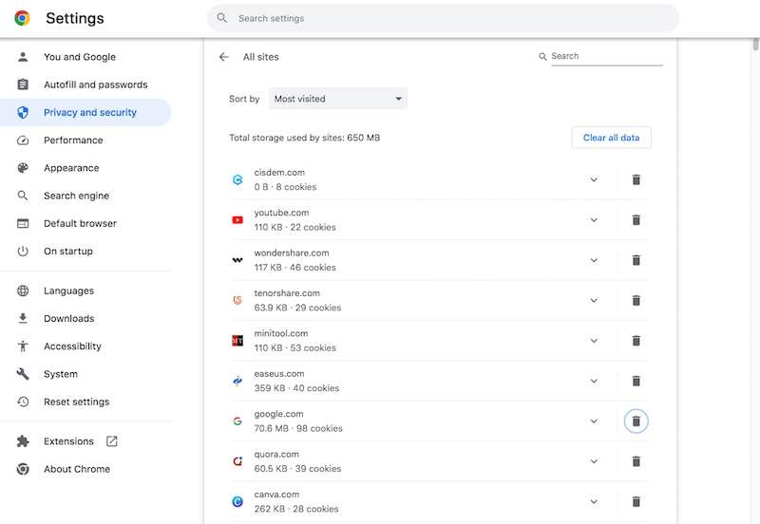Image resolution: width=760 pixels, height=524 pixels.
Task: Click the search icon in All sites header
Action: tap(542, 57)
